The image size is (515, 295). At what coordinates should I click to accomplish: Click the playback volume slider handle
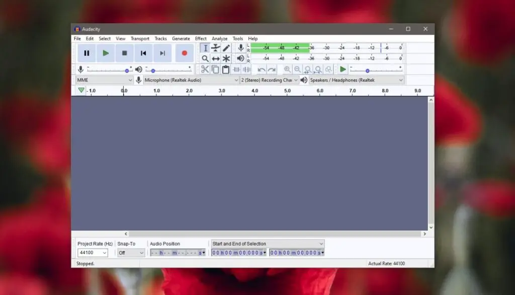coord(153,70)
